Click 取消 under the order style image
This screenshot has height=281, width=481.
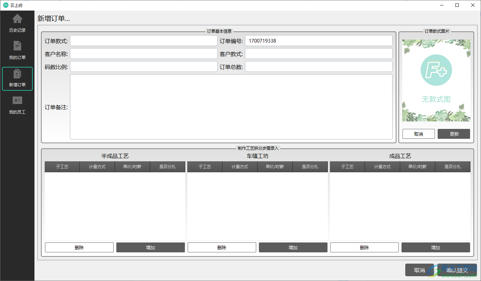[419, 134]
